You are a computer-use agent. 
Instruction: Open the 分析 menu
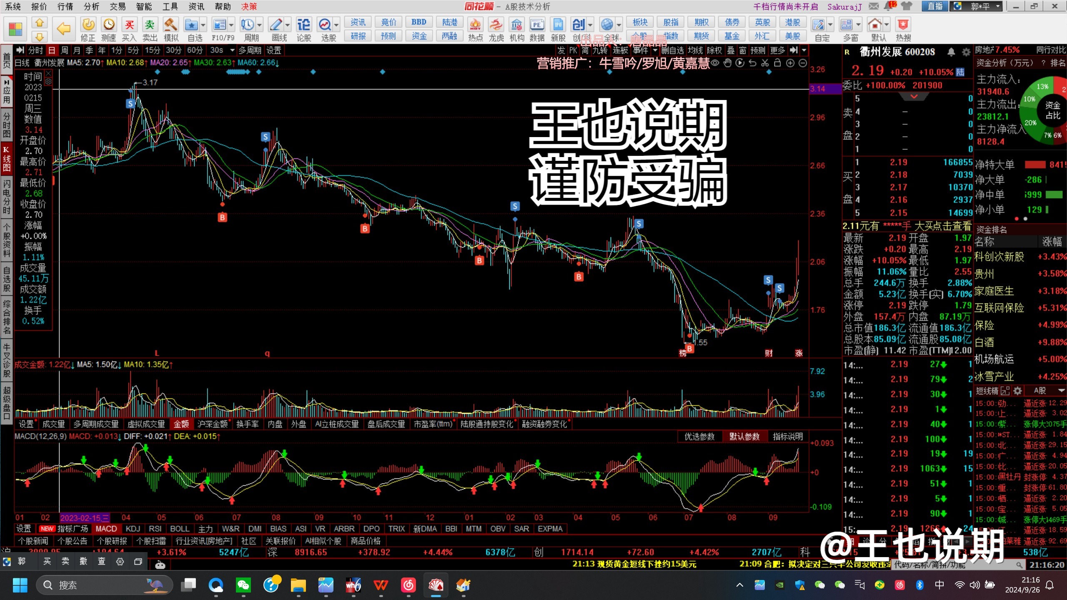pyautogui.click(x=91, y=7)
